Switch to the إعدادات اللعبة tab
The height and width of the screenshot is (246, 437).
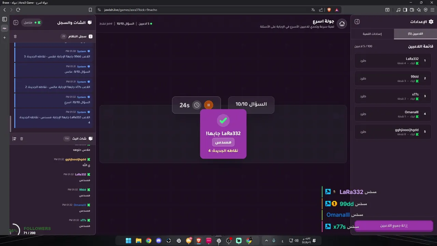click(372, 34)
